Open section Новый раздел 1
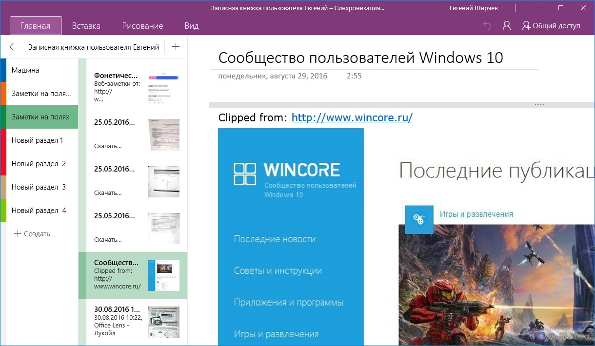 coord(39,140)
